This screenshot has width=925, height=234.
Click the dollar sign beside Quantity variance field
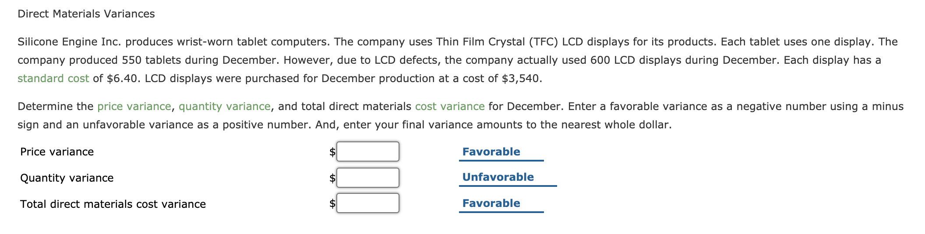pyautogui.click(x=332, y=178)
